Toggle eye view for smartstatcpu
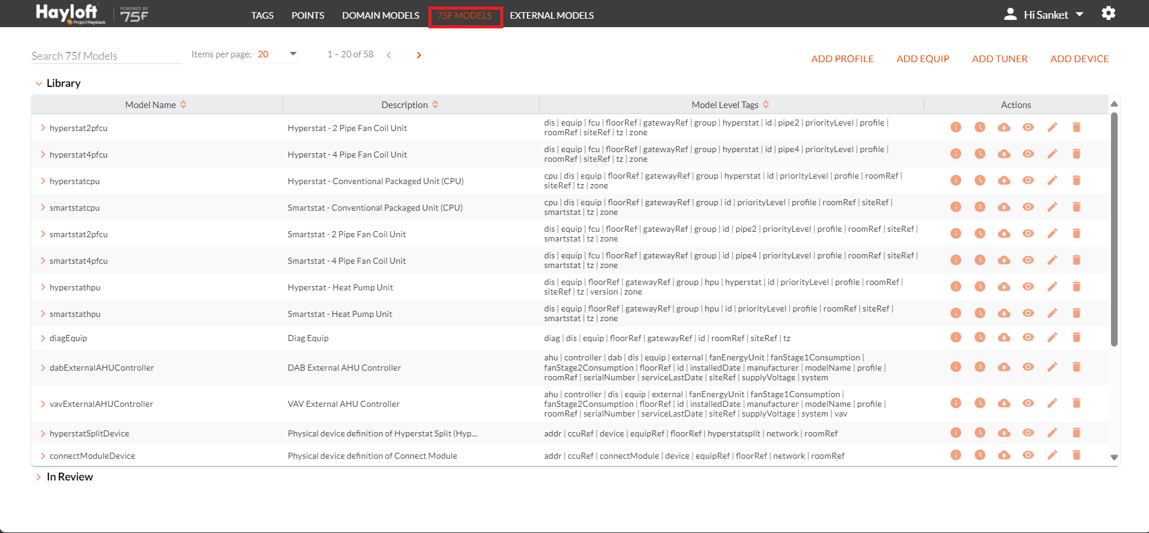Image resolution: width=1149 pixels, height=533 pixels. pos(1028,207)
